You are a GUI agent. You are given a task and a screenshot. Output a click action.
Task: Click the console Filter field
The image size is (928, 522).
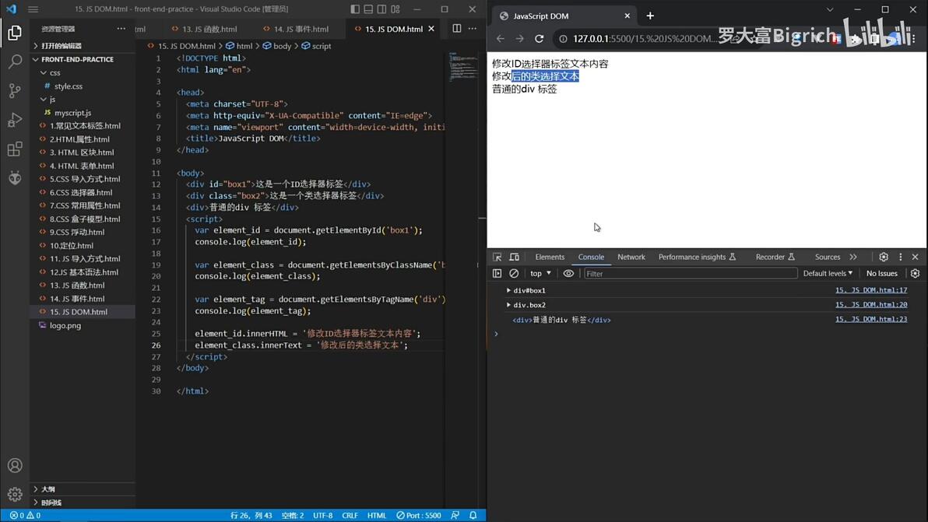tap(691, 274)
